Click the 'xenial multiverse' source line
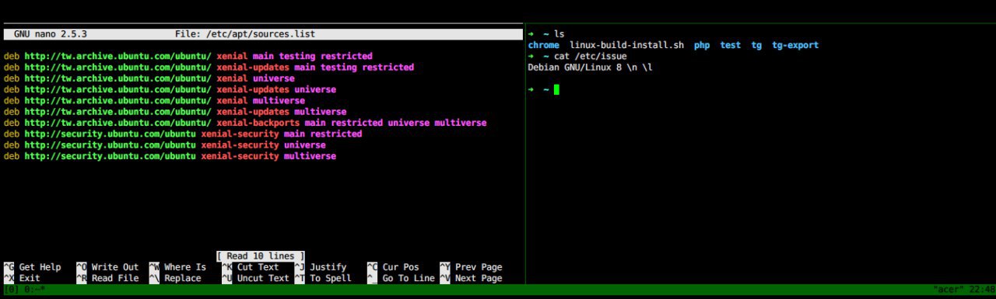 (154, 100)
